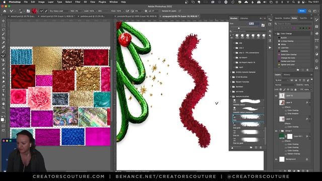Toggle Drop Shadow effect visibility on Layer 9
This screenshot has height=181, width=322.
[x=286, y=114]
